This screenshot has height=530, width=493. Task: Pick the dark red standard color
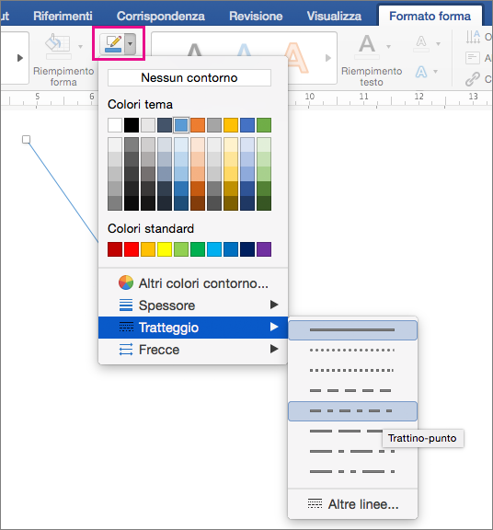(115, 249)
